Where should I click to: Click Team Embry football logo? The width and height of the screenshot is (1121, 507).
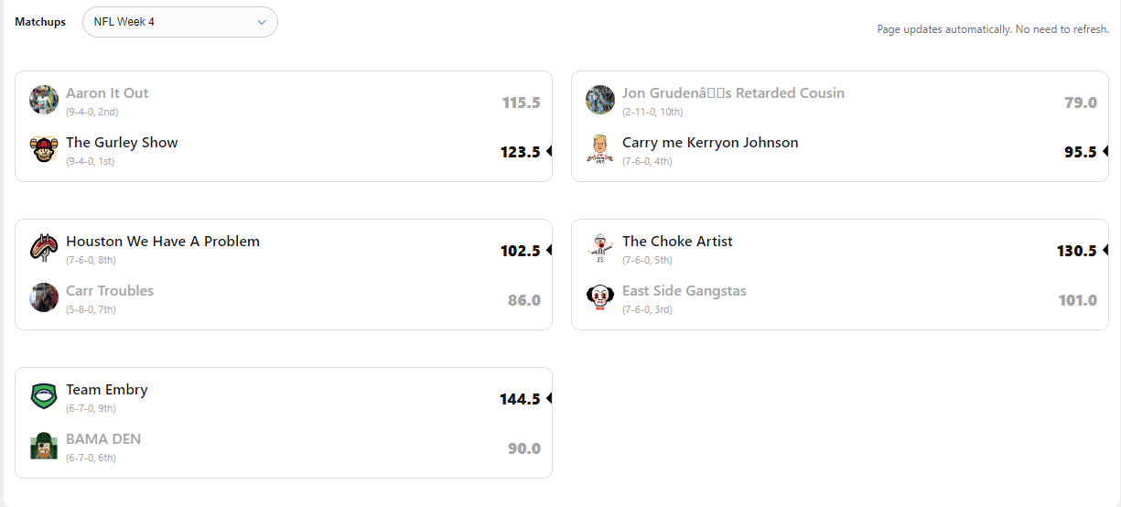coord(44,396)
